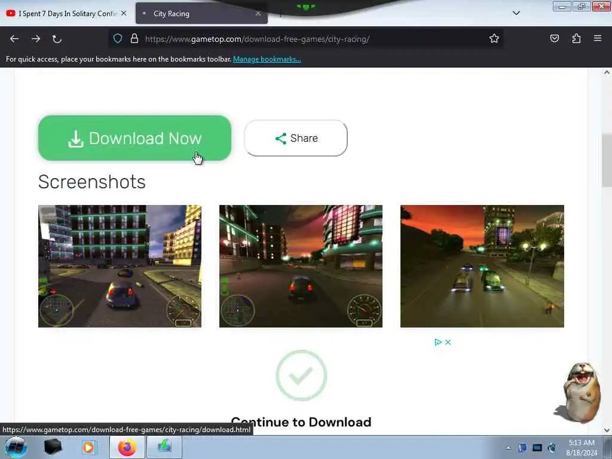The image size is (612, 459).
Task: Open the Manage bookmarks link
Action: click(x=267, y=59)
